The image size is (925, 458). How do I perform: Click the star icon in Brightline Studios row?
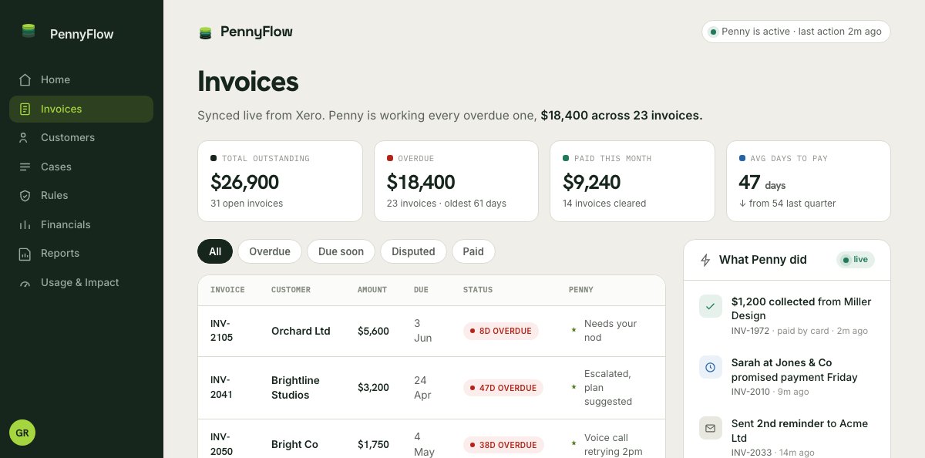(573, 387)
